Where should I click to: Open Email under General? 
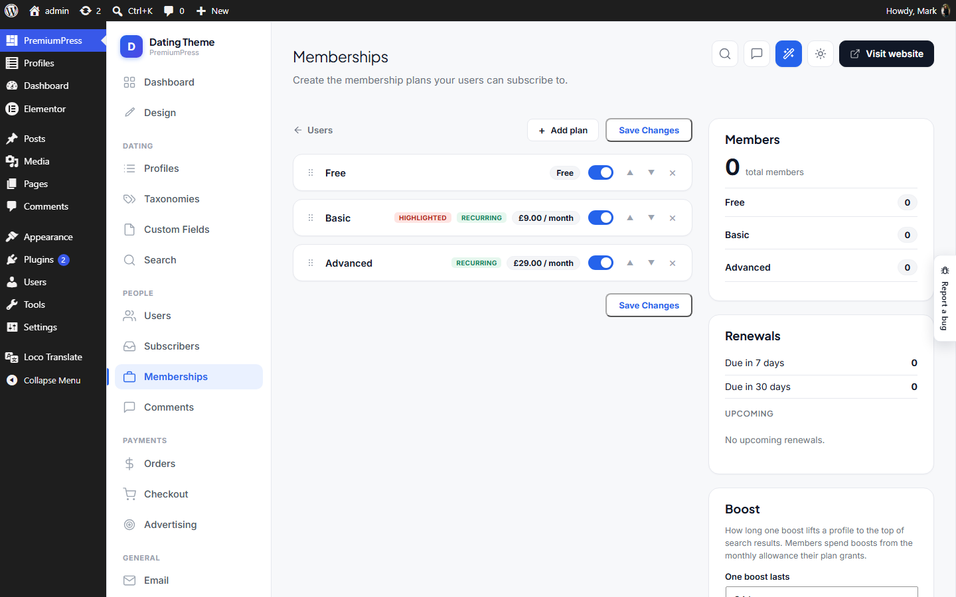[189, 580]
